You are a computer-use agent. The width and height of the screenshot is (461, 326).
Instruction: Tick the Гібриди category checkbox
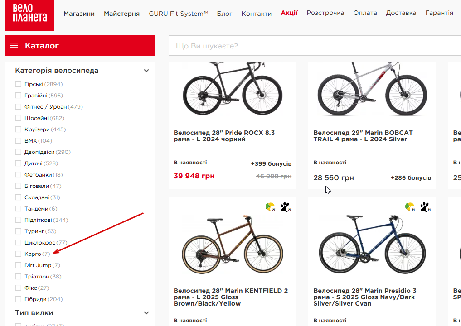click(x=18, y=299)
